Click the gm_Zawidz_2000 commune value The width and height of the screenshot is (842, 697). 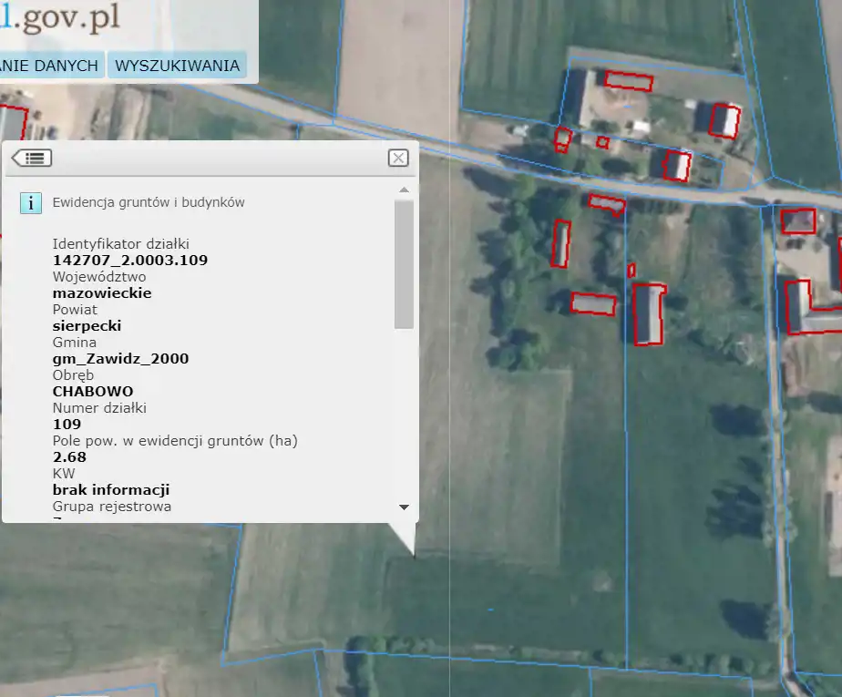120,359
